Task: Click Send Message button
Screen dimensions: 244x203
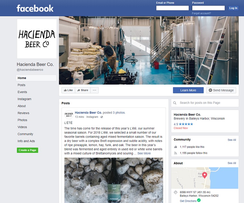Action: click(x=221, y=90)
